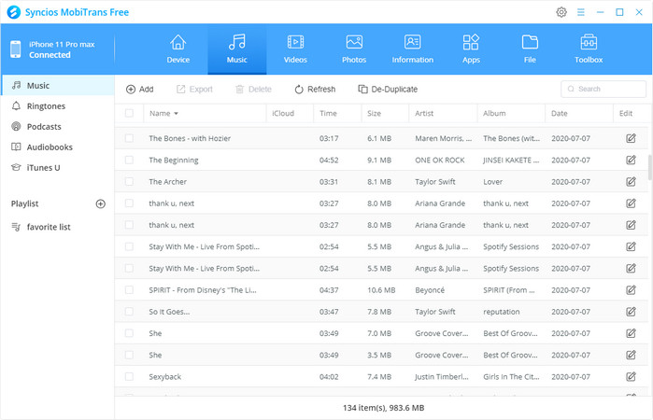The height and width of the screenshot is (420, 653).
Task: Open Podcasts in the sidebar
Action: (58, 127)
